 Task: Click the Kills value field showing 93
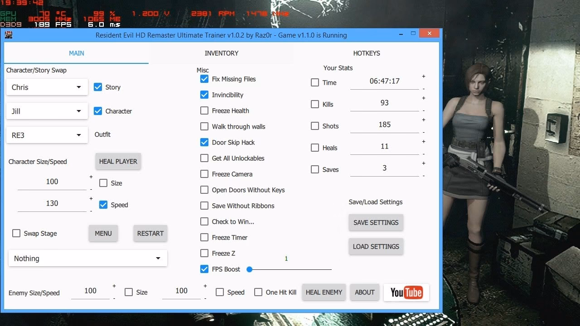coord(385,103)
